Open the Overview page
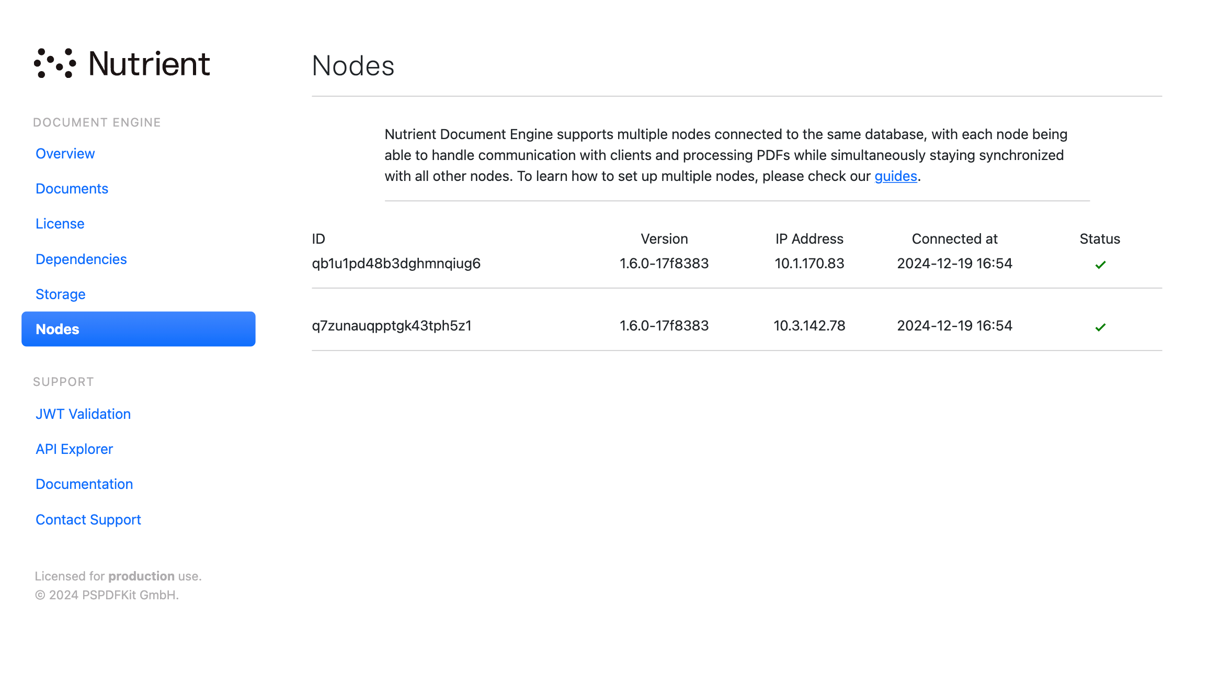 point(65,153)
